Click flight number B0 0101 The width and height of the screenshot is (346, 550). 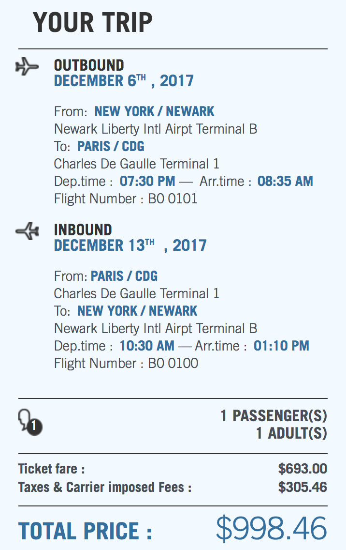tap(173, 199)
